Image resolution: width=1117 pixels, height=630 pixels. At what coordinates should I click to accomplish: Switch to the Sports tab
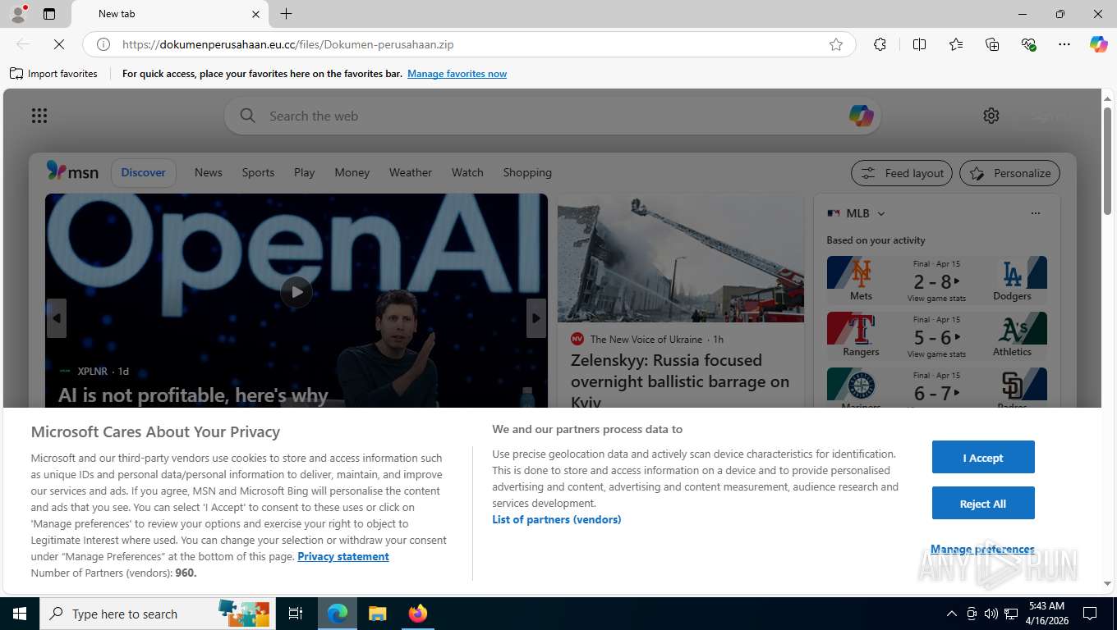[258, 172]
